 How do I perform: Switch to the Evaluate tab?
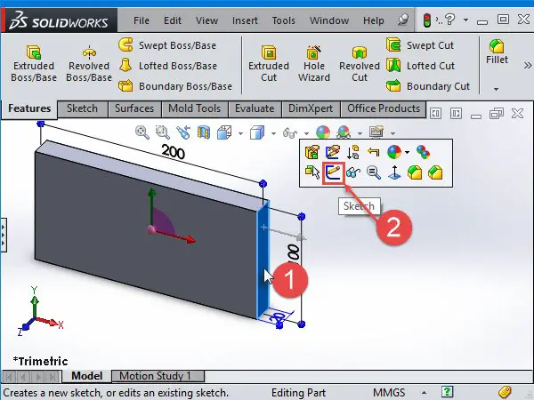tap(255, 108)
